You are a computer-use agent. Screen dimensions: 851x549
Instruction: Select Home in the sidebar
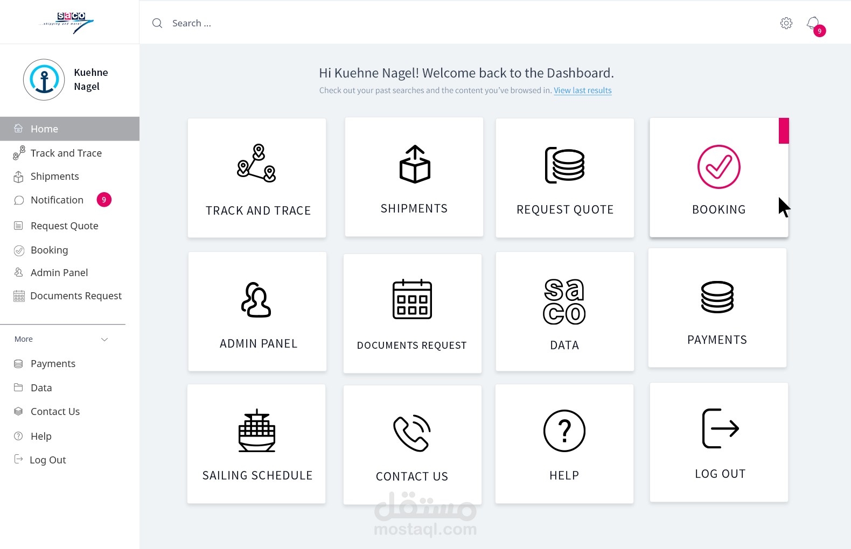tap(69, 129)
